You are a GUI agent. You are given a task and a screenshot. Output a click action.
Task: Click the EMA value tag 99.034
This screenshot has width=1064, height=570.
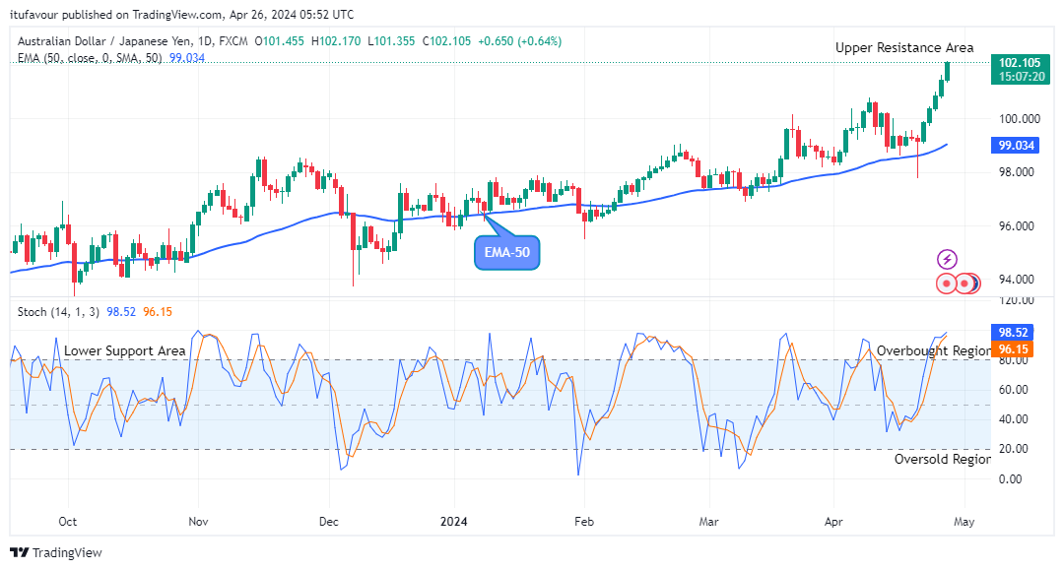pos(1015,145)
